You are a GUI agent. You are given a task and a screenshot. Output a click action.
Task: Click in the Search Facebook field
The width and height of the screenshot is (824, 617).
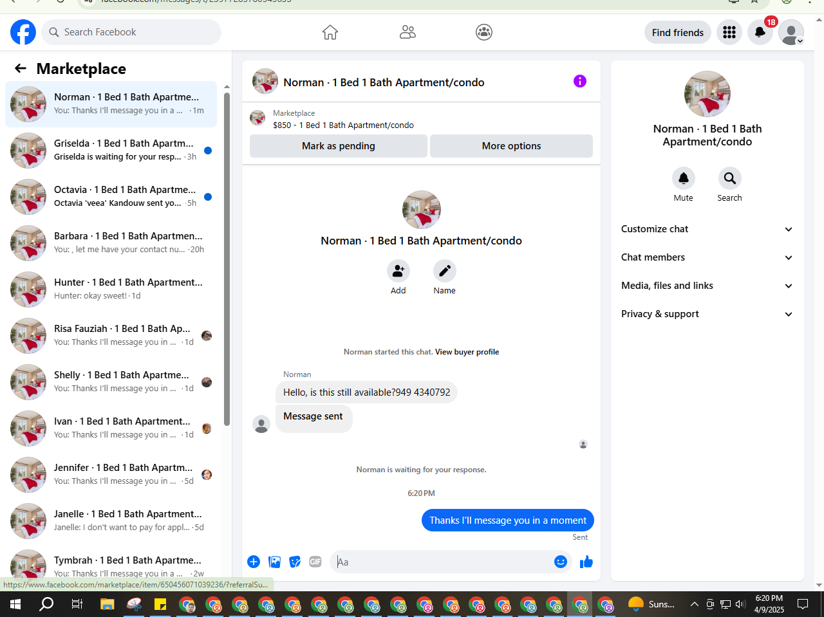click(131, 32)
